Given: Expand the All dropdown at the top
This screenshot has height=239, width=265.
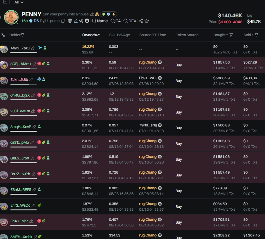Looking at the screenshot, I should [x=19, y=2].
